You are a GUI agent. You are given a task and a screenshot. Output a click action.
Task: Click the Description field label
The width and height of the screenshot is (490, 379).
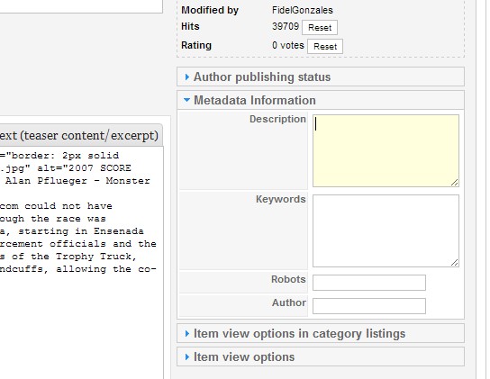pos(277,119)
